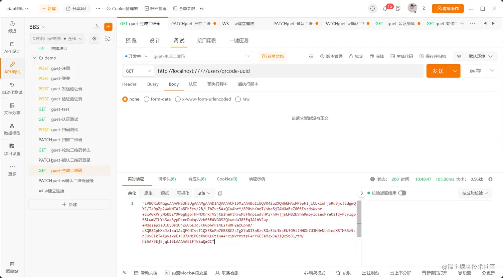Image resolution: width=503 pixels, height=278 pixels.
Task: Select POST guet-注册 in the API tree
Action: click(69, 68)
